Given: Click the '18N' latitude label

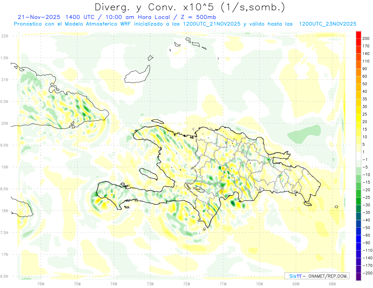Looking at the screenshot, I should coord(5,211).
